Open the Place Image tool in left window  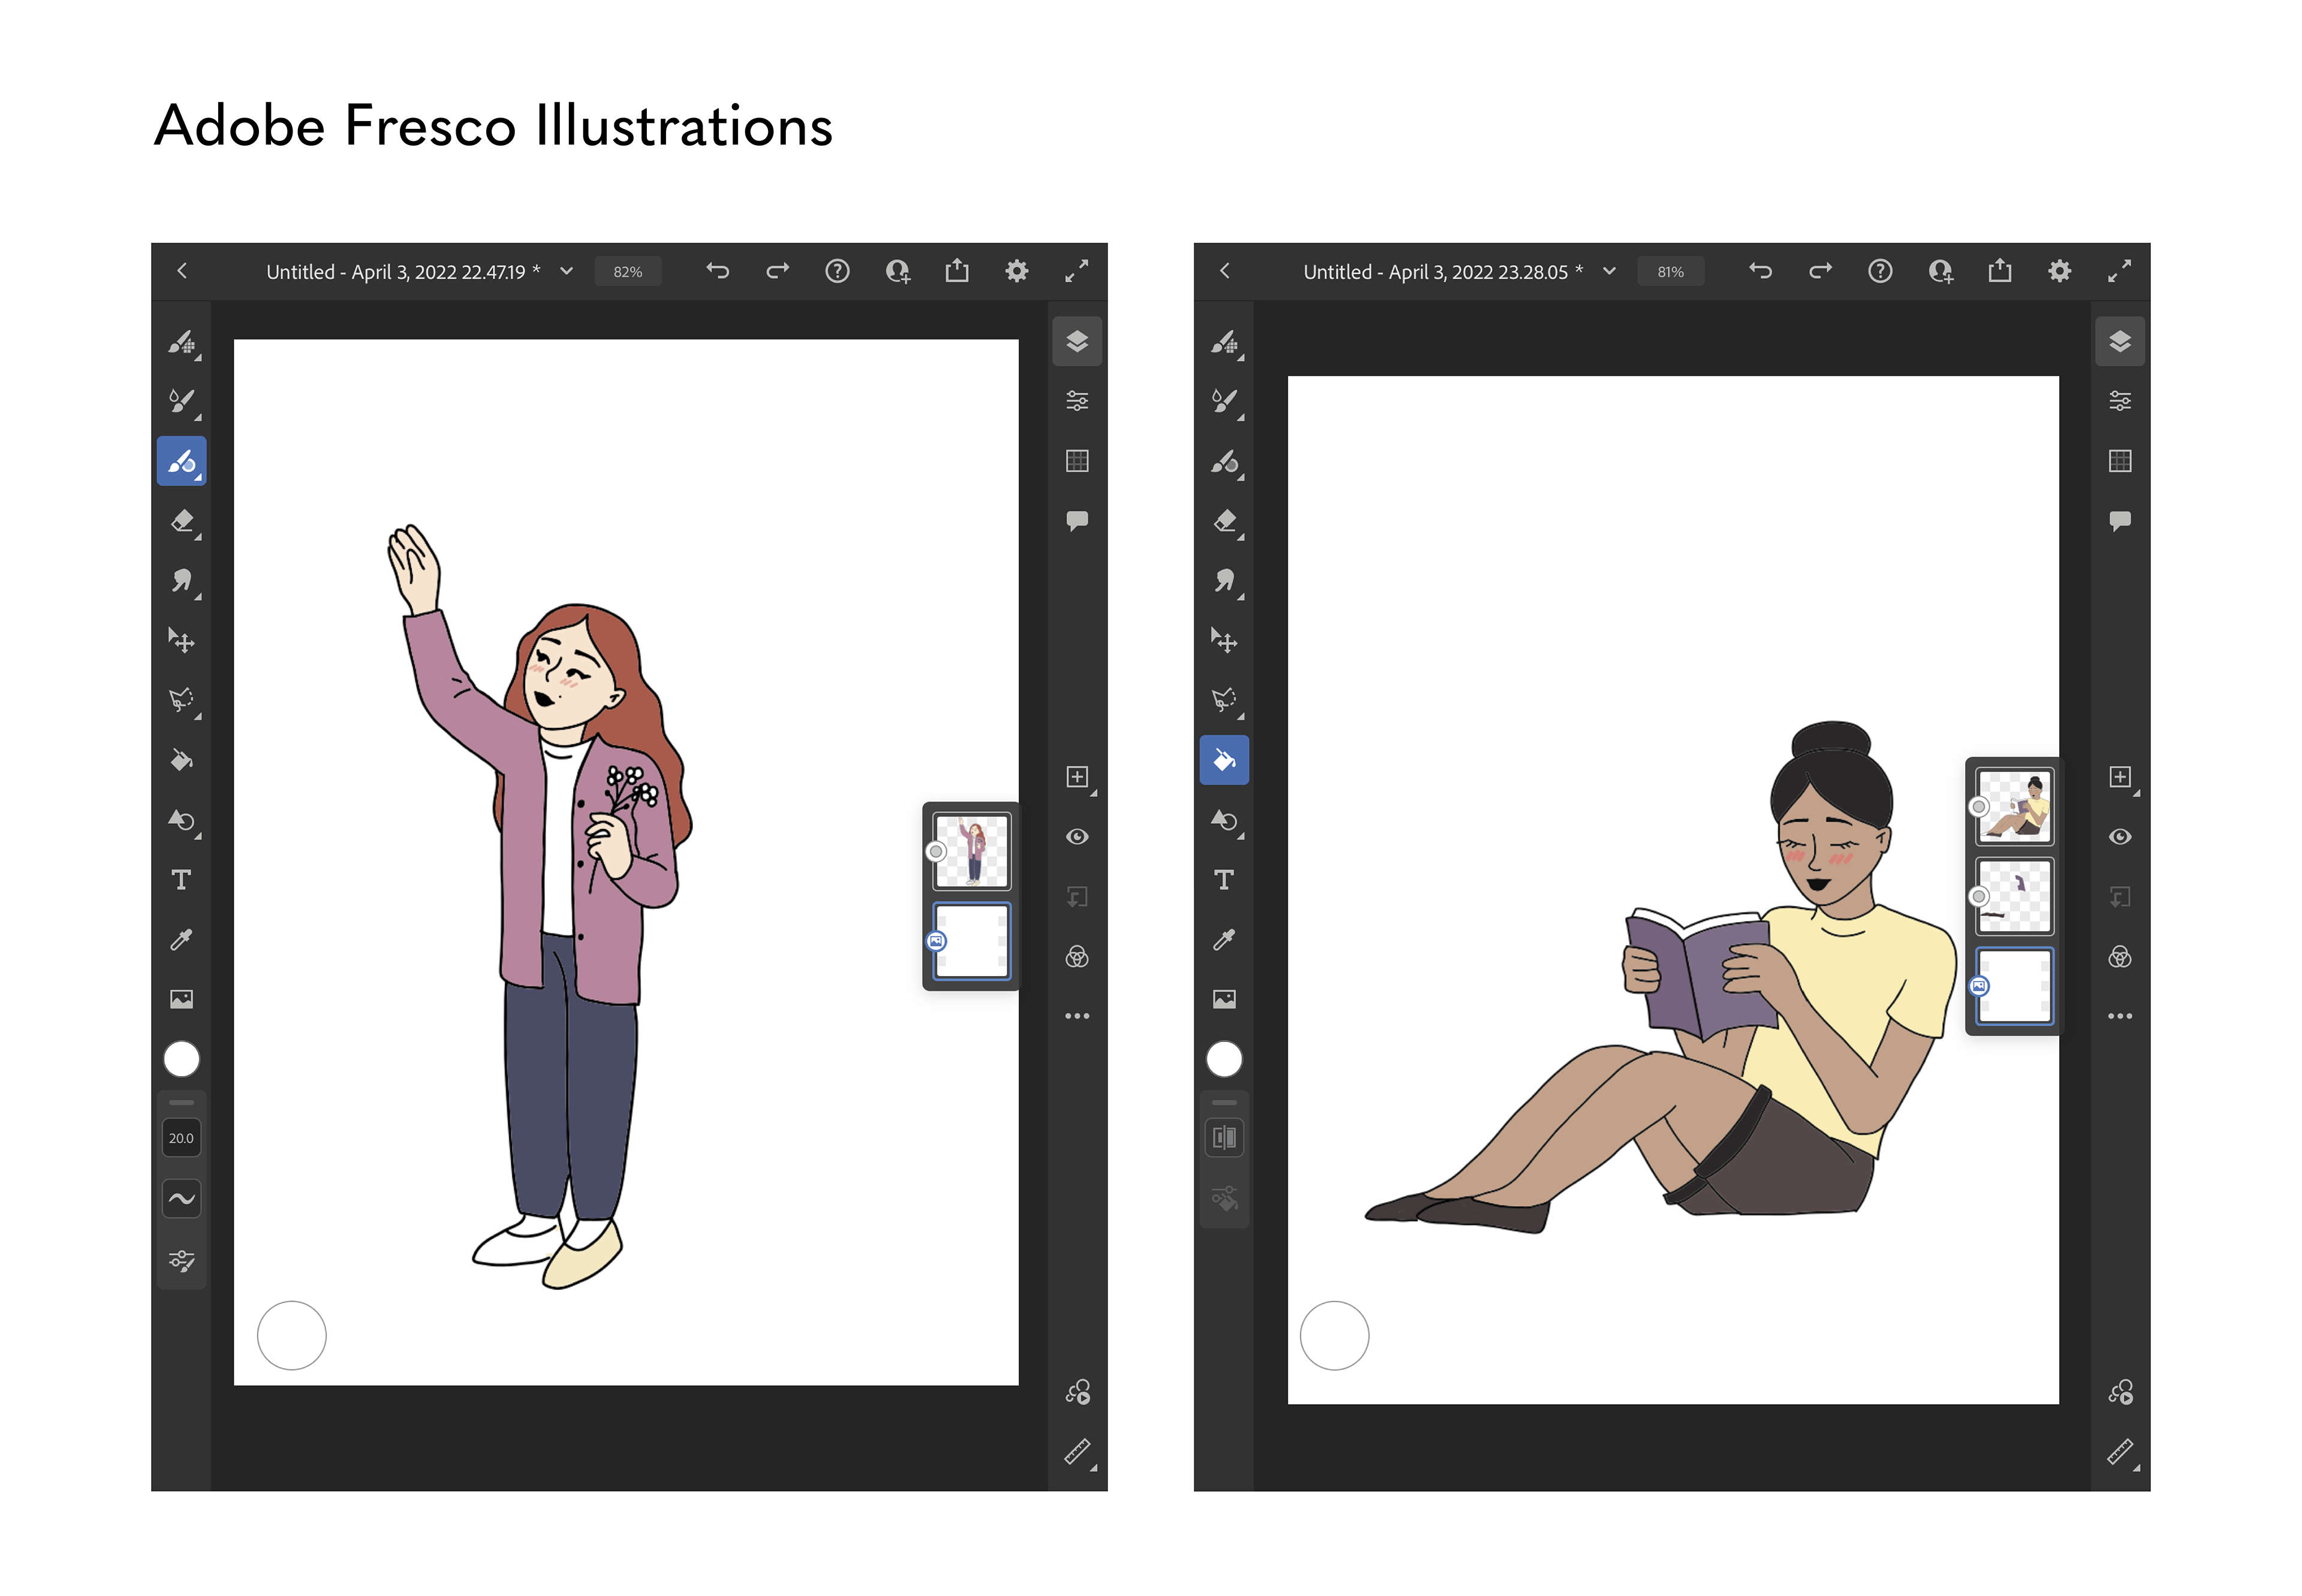point(181,999)
